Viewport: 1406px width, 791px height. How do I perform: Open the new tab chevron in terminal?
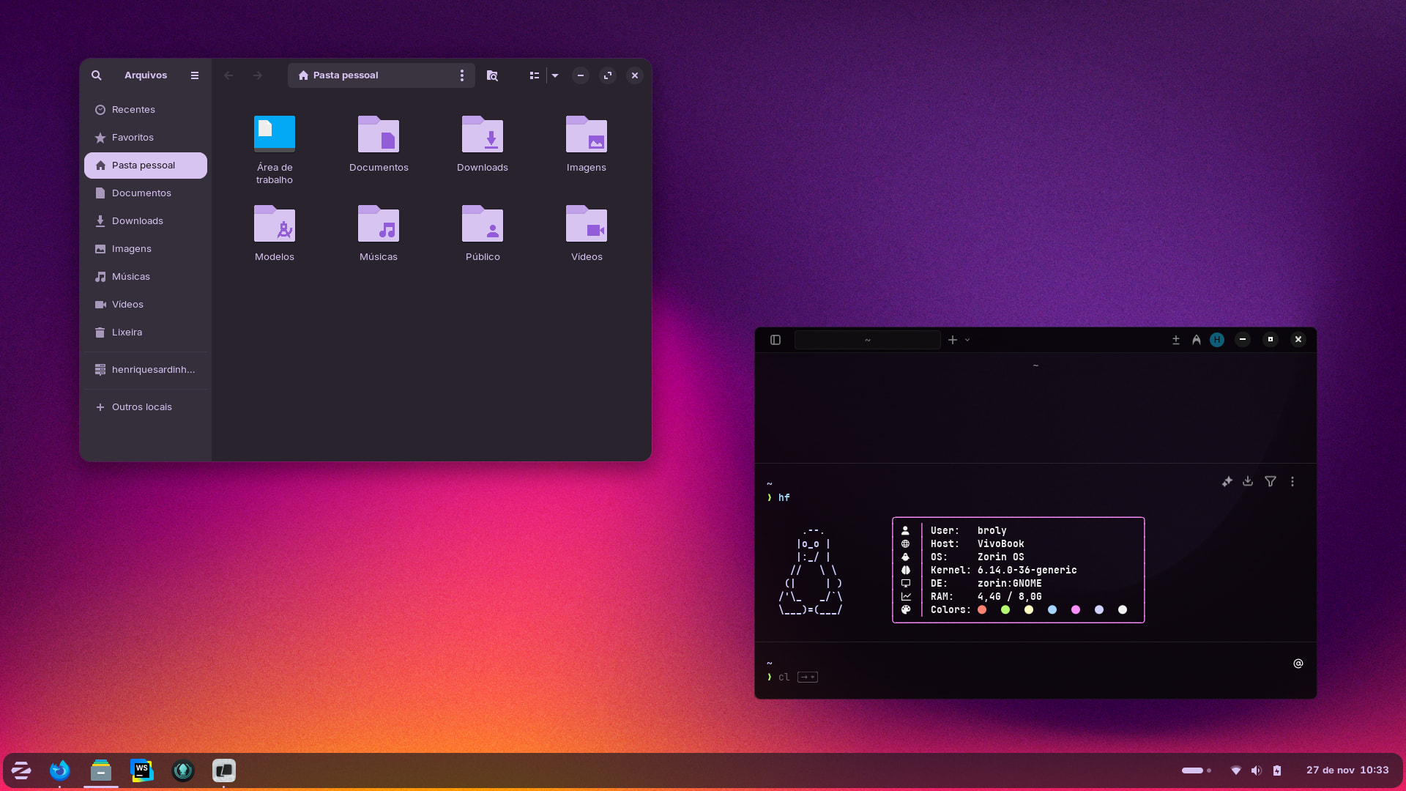point(967,340)
